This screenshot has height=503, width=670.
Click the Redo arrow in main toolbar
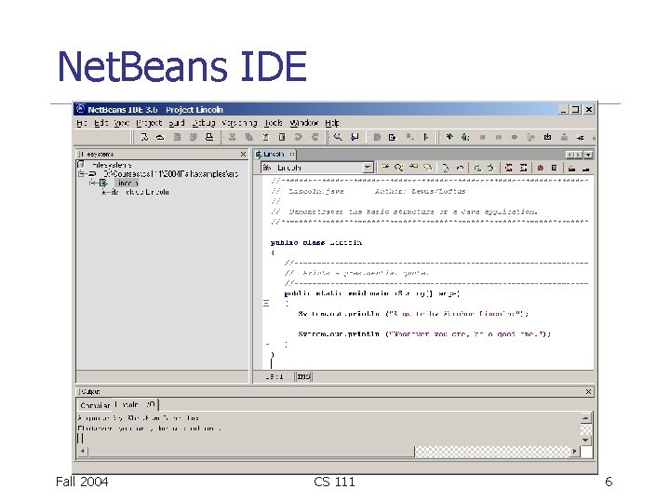point(315,137)
